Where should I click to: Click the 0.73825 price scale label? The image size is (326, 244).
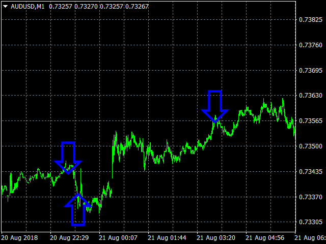311,20
